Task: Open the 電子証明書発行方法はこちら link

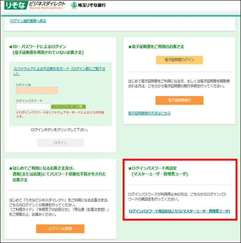Action: point(149,113)
